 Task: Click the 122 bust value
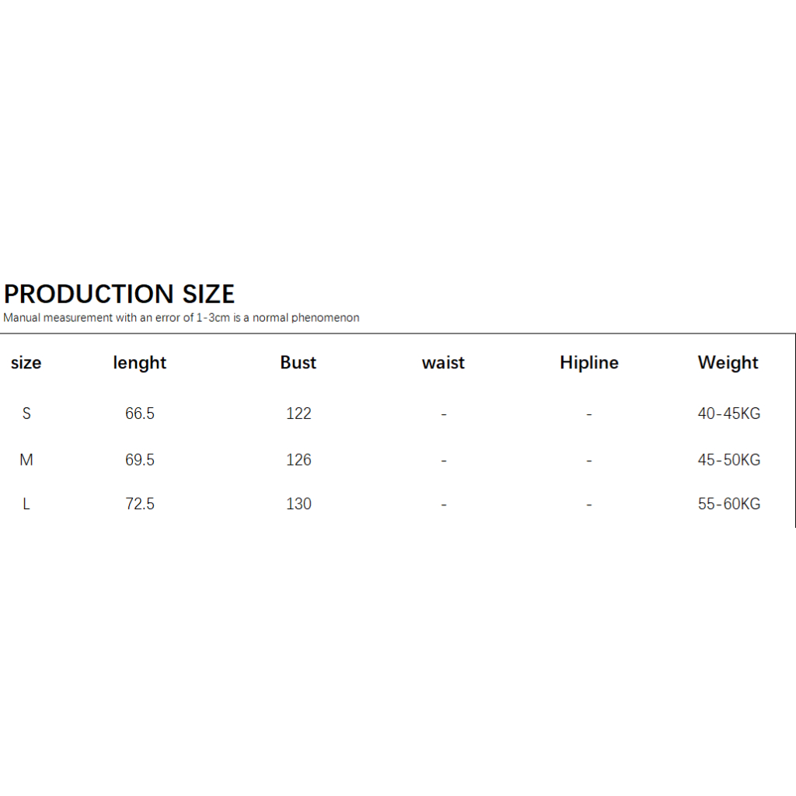click(x=298, y=414)
